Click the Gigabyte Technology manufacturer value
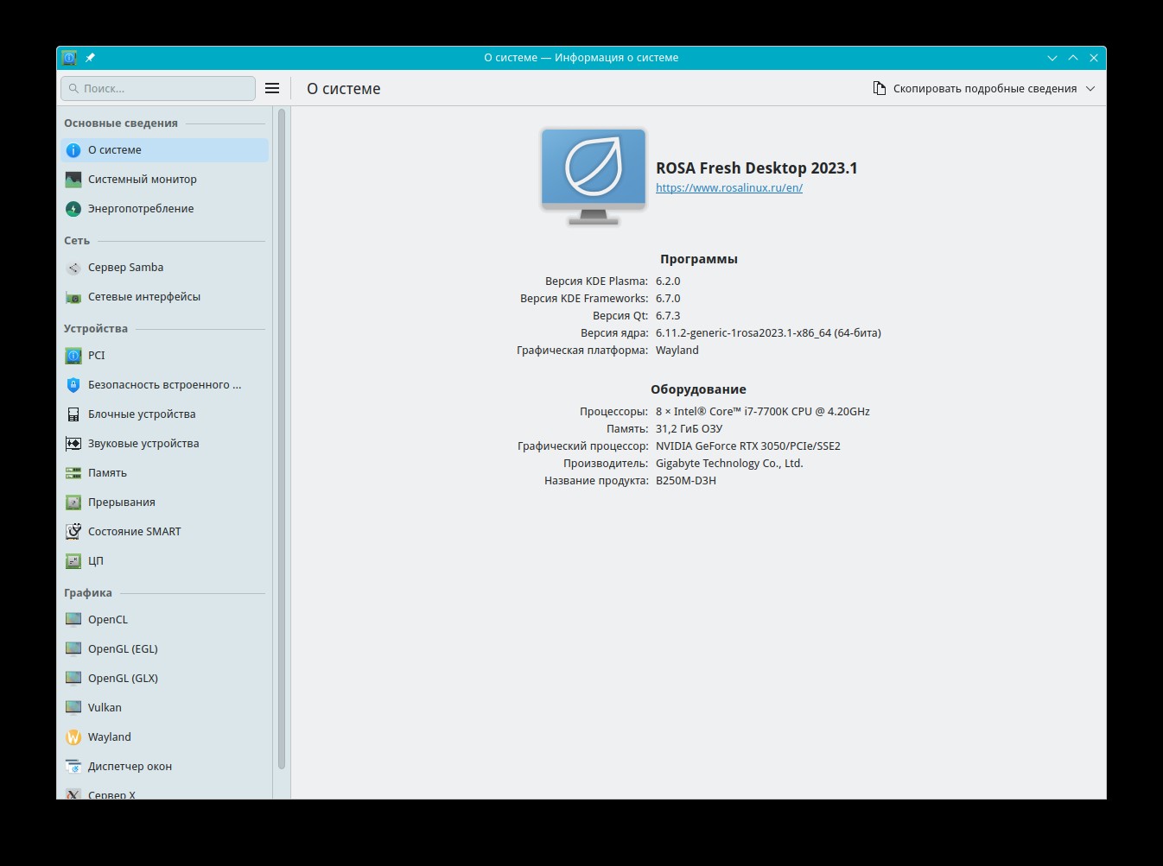The height and width of the screenshot is (866, 1163). pyautogui.click(x=729, y=464)
